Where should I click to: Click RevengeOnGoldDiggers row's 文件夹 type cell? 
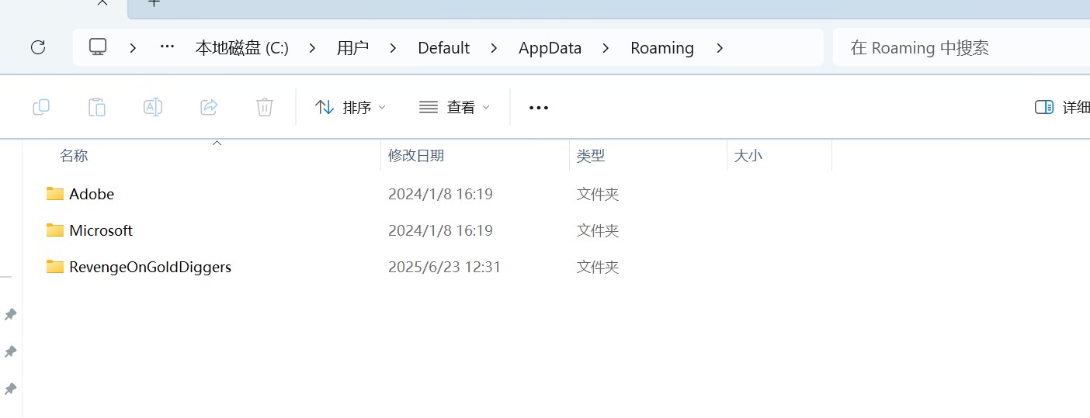pyautogui.click(x=598, y=267)
